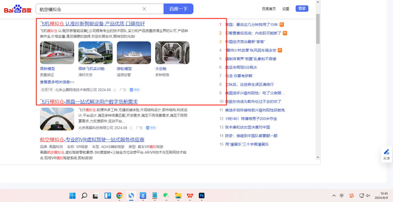Open WeChat from the taskbar

pos(166,196)
